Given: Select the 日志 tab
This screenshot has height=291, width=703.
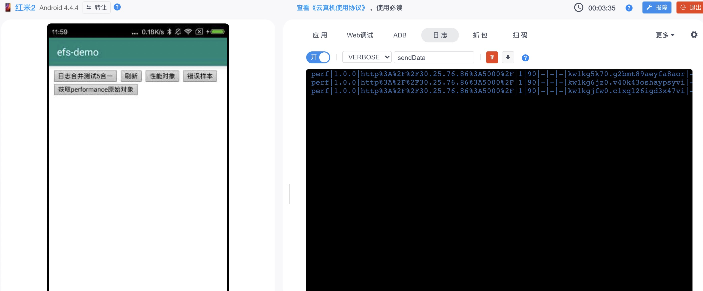Looking at the screenshot, I should pyautogui.click(x=440, y=35).
